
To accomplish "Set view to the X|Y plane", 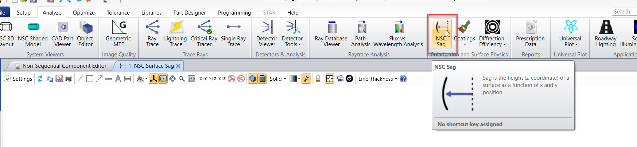I will pyautogui.click(x=203, y=79).
